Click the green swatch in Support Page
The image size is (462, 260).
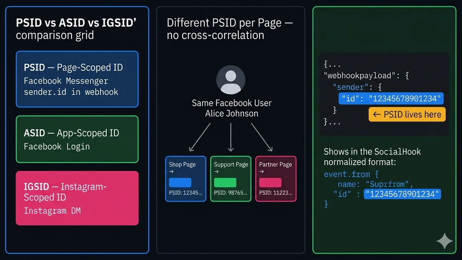(x=225, y=183)
